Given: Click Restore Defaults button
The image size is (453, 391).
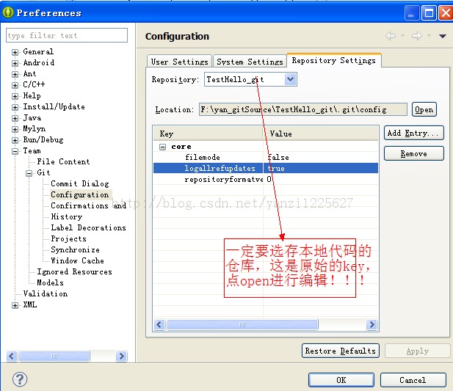Looking at the screenshot, I should tap(341, 351).
